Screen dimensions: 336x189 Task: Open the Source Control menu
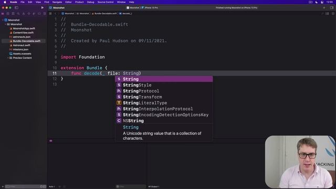click(x=106, y=2)
